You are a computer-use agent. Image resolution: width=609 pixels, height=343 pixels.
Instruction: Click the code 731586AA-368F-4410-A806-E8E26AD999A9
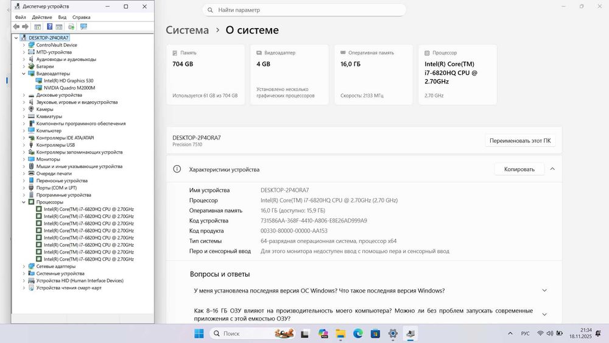click(x=314, y=221)
